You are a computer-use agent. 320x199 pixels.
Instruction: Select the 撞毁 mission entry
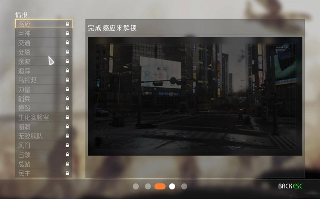tap(44, 108)
